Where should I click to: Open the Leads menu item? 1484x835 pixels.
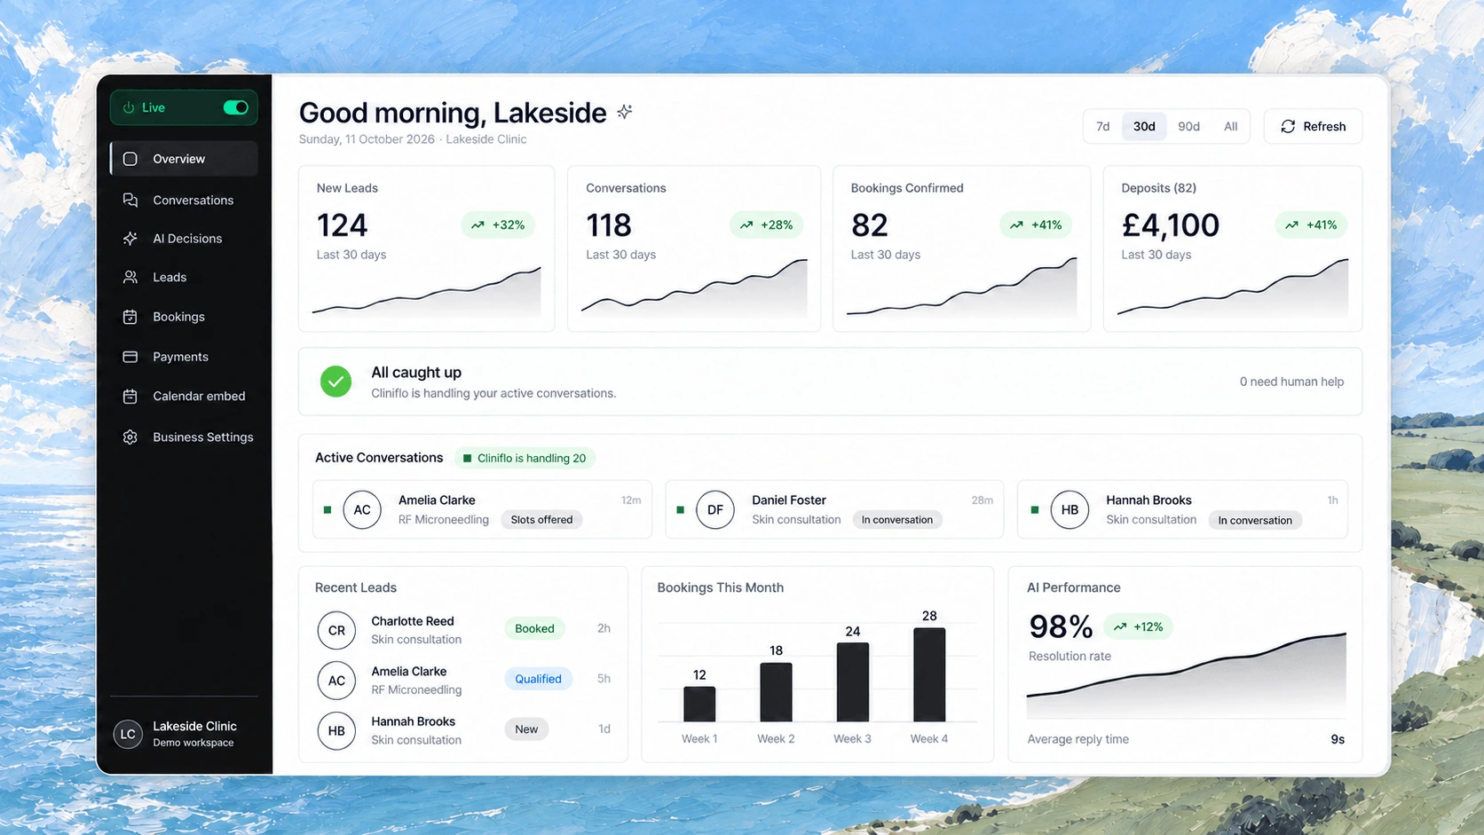(x=184, y=277)
